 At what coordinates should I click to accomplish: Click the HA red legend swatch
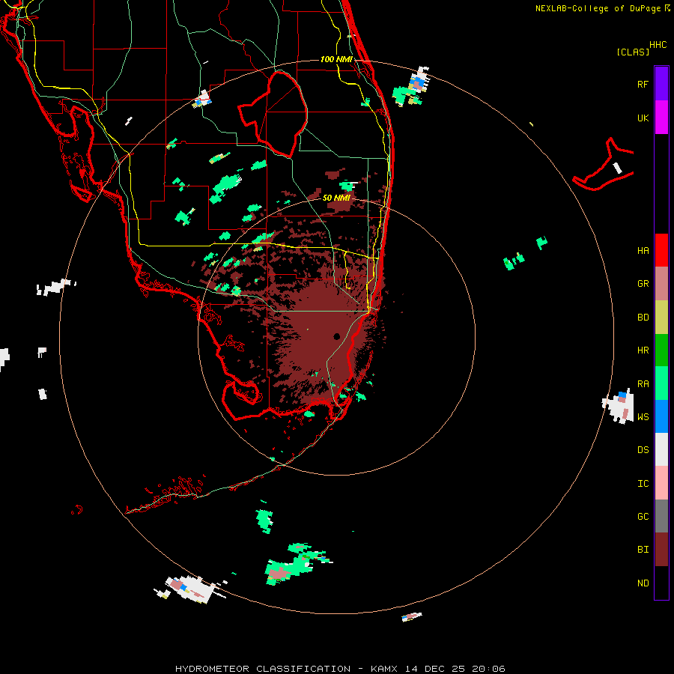pos(661,250)
